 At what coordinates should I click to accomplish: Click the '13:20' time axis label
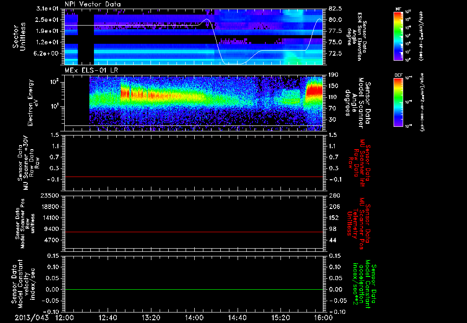151,318
